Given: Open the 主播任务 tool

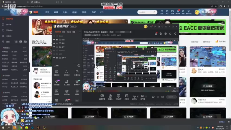Looking at the screenshot, I should 77,73.
